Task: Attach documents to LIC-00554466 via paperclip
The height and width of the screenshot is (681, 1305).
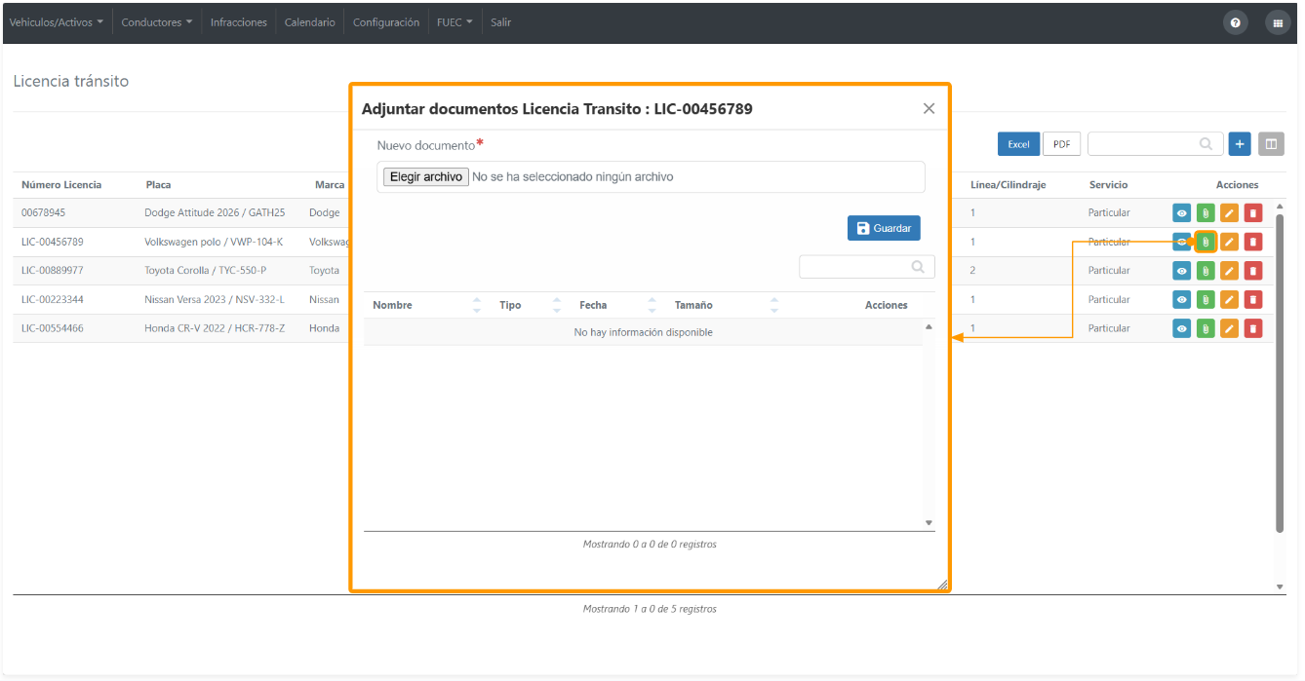Action: [x=1206, y=328]
